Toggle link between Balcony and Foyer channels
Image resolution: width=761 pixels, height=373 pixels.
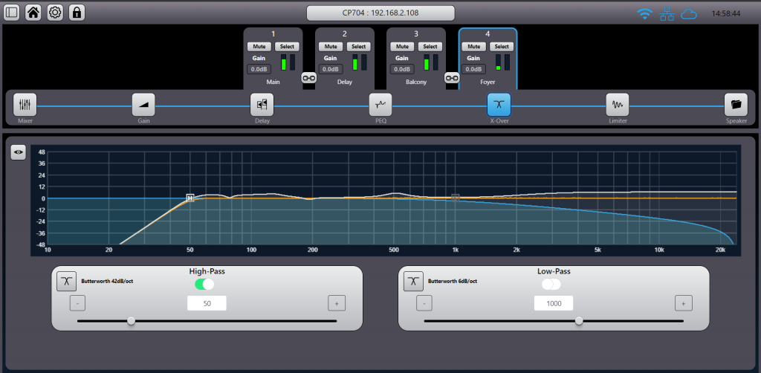(x=452, y=77)
